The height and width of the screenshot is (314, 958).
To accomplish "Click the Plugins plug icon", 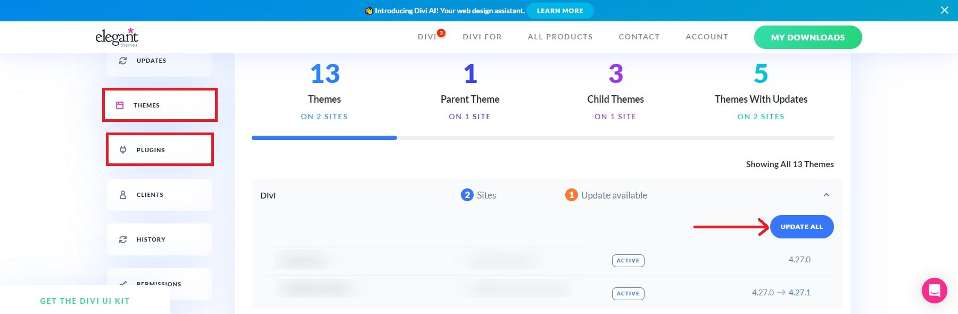I will [123, 150].
